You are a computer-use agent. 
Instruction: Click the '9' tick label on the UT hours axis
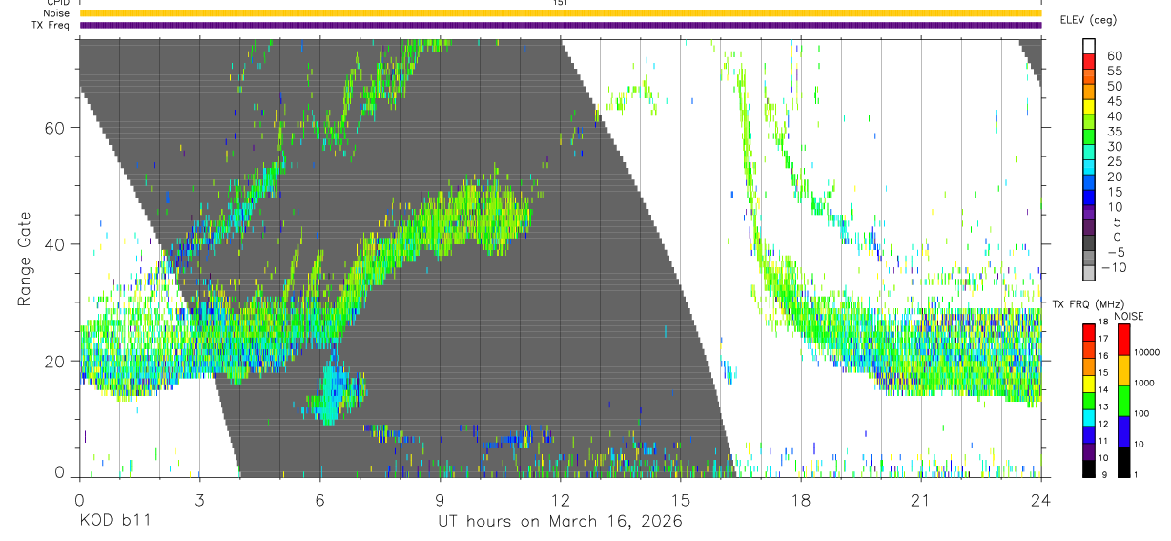[x=440, y=500]
